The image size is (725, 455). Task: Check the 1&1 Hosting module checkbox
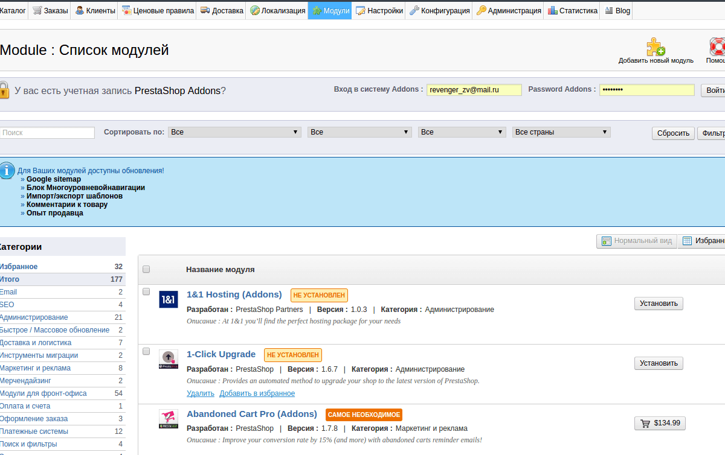[146, 291]
